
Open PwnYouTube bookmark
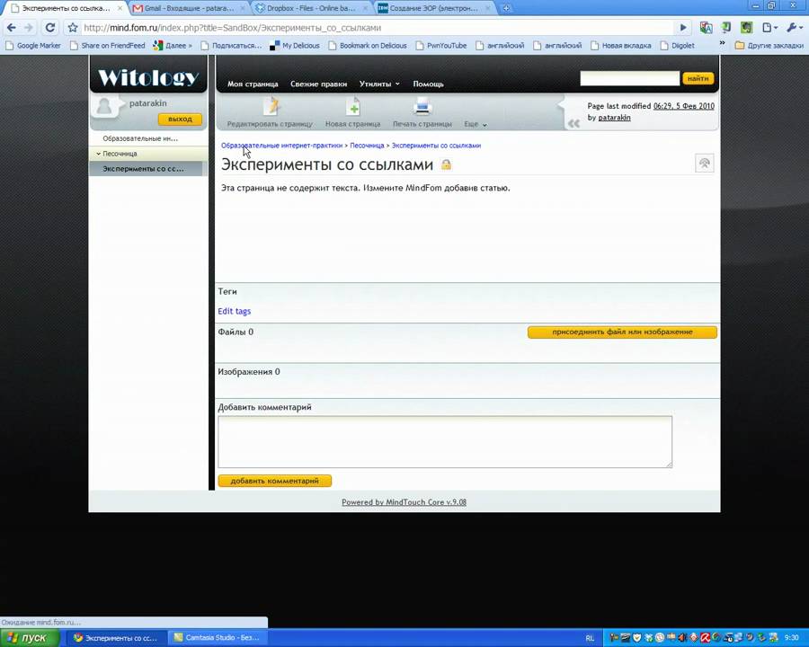pos(441,46)
